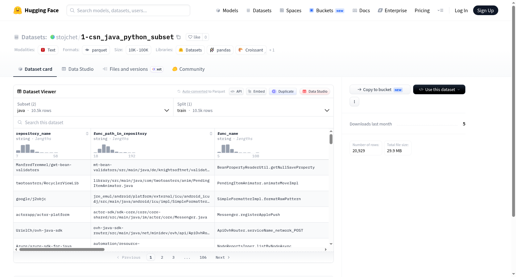Sort by func_path_in_repository column

211,134
